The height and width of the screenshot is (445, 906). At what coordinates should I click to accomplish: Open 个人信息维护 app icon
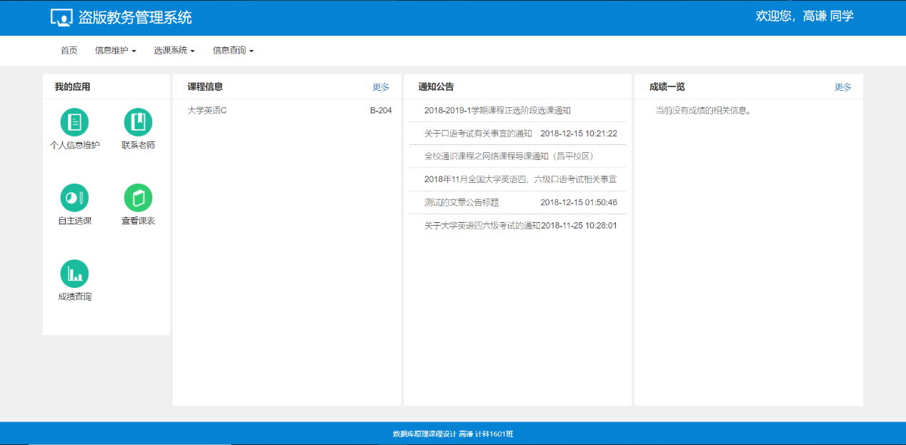point(74,122)
